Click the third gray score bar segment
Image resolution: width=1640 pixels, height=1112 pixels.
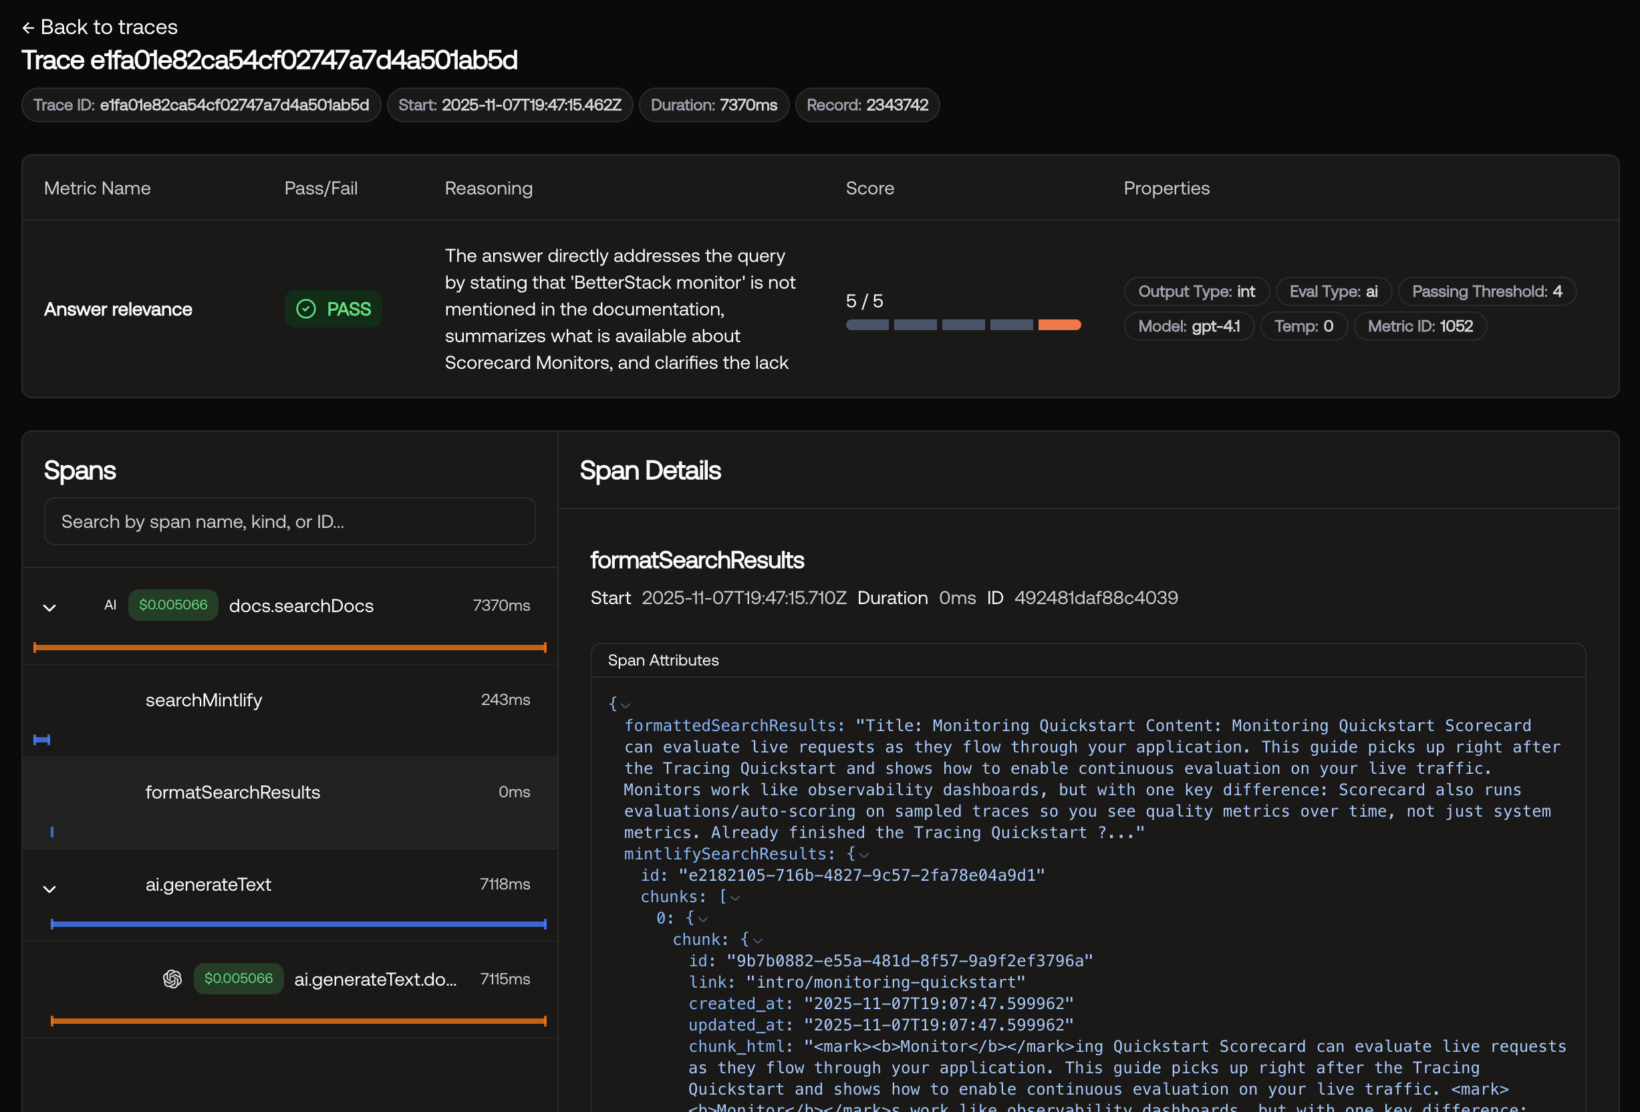pyautogui.click(x=963, y=325)
